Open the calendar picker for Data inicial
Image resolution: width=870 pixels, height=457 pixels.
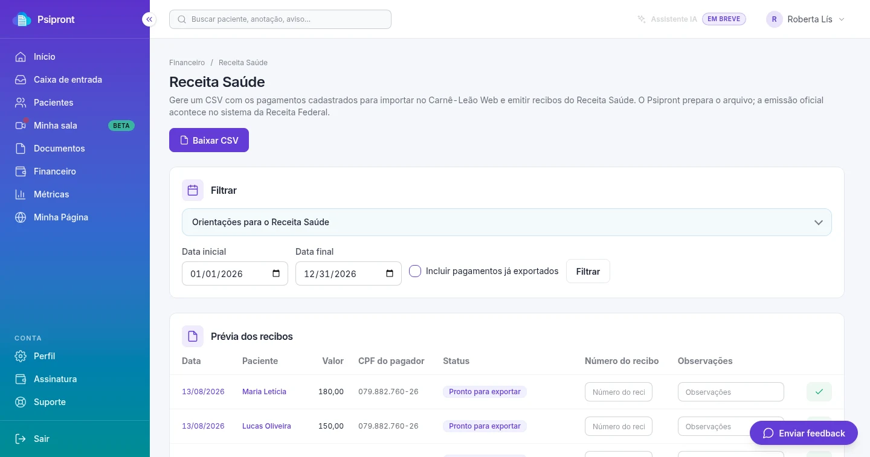[x=276, y=273]
